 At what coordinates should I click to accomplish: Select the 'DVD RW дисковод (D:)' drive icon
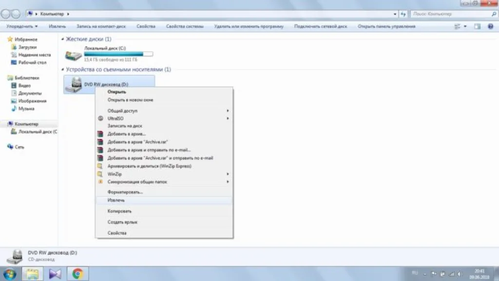[x=74, y=84]
